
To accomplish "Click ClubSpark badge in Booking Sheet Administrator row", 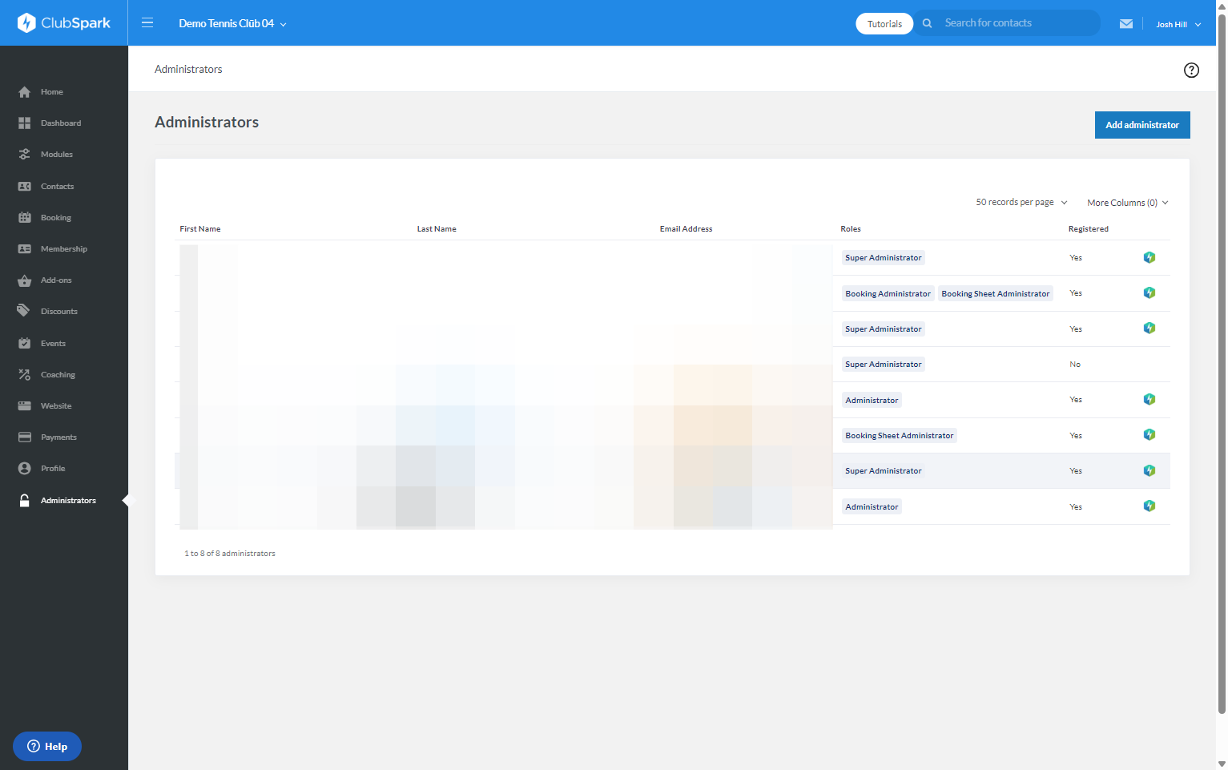I will click(x=1149, y=435).
